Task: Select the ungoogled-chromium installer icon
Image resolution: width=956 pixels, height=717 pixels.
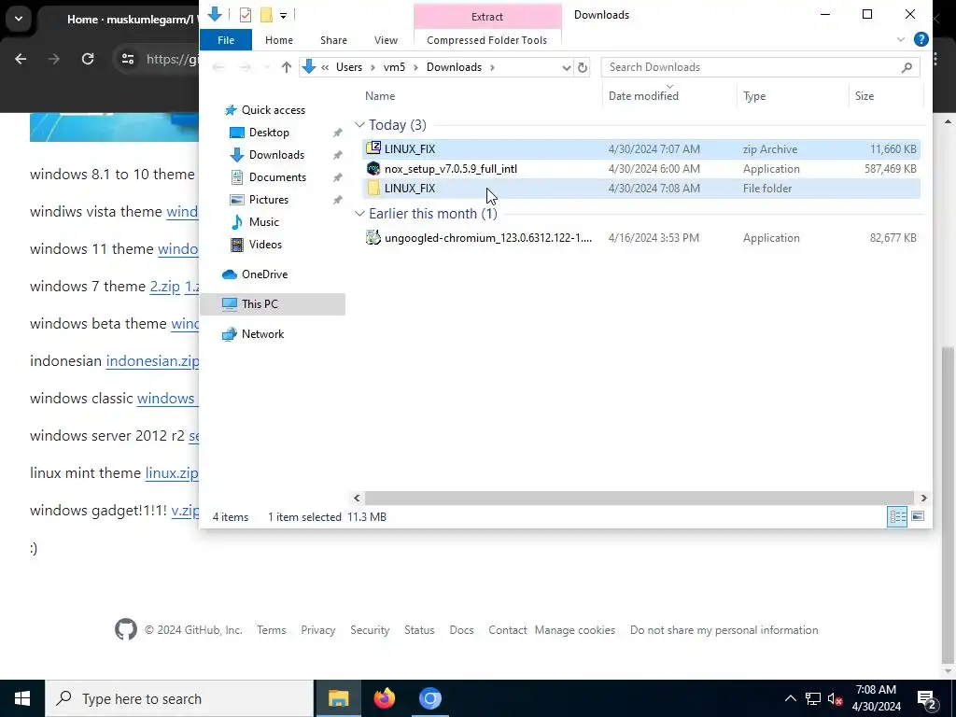Action: (373, 237)
